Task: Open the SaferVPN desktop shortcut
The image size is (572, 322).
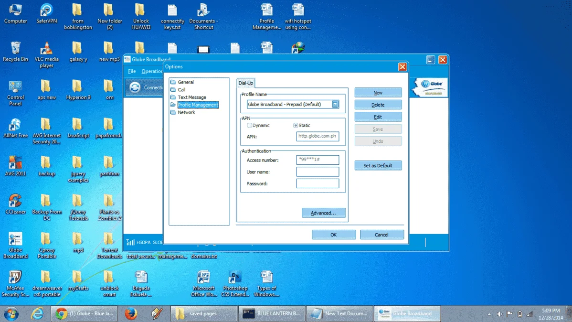Action: click(x=47, y=13)
